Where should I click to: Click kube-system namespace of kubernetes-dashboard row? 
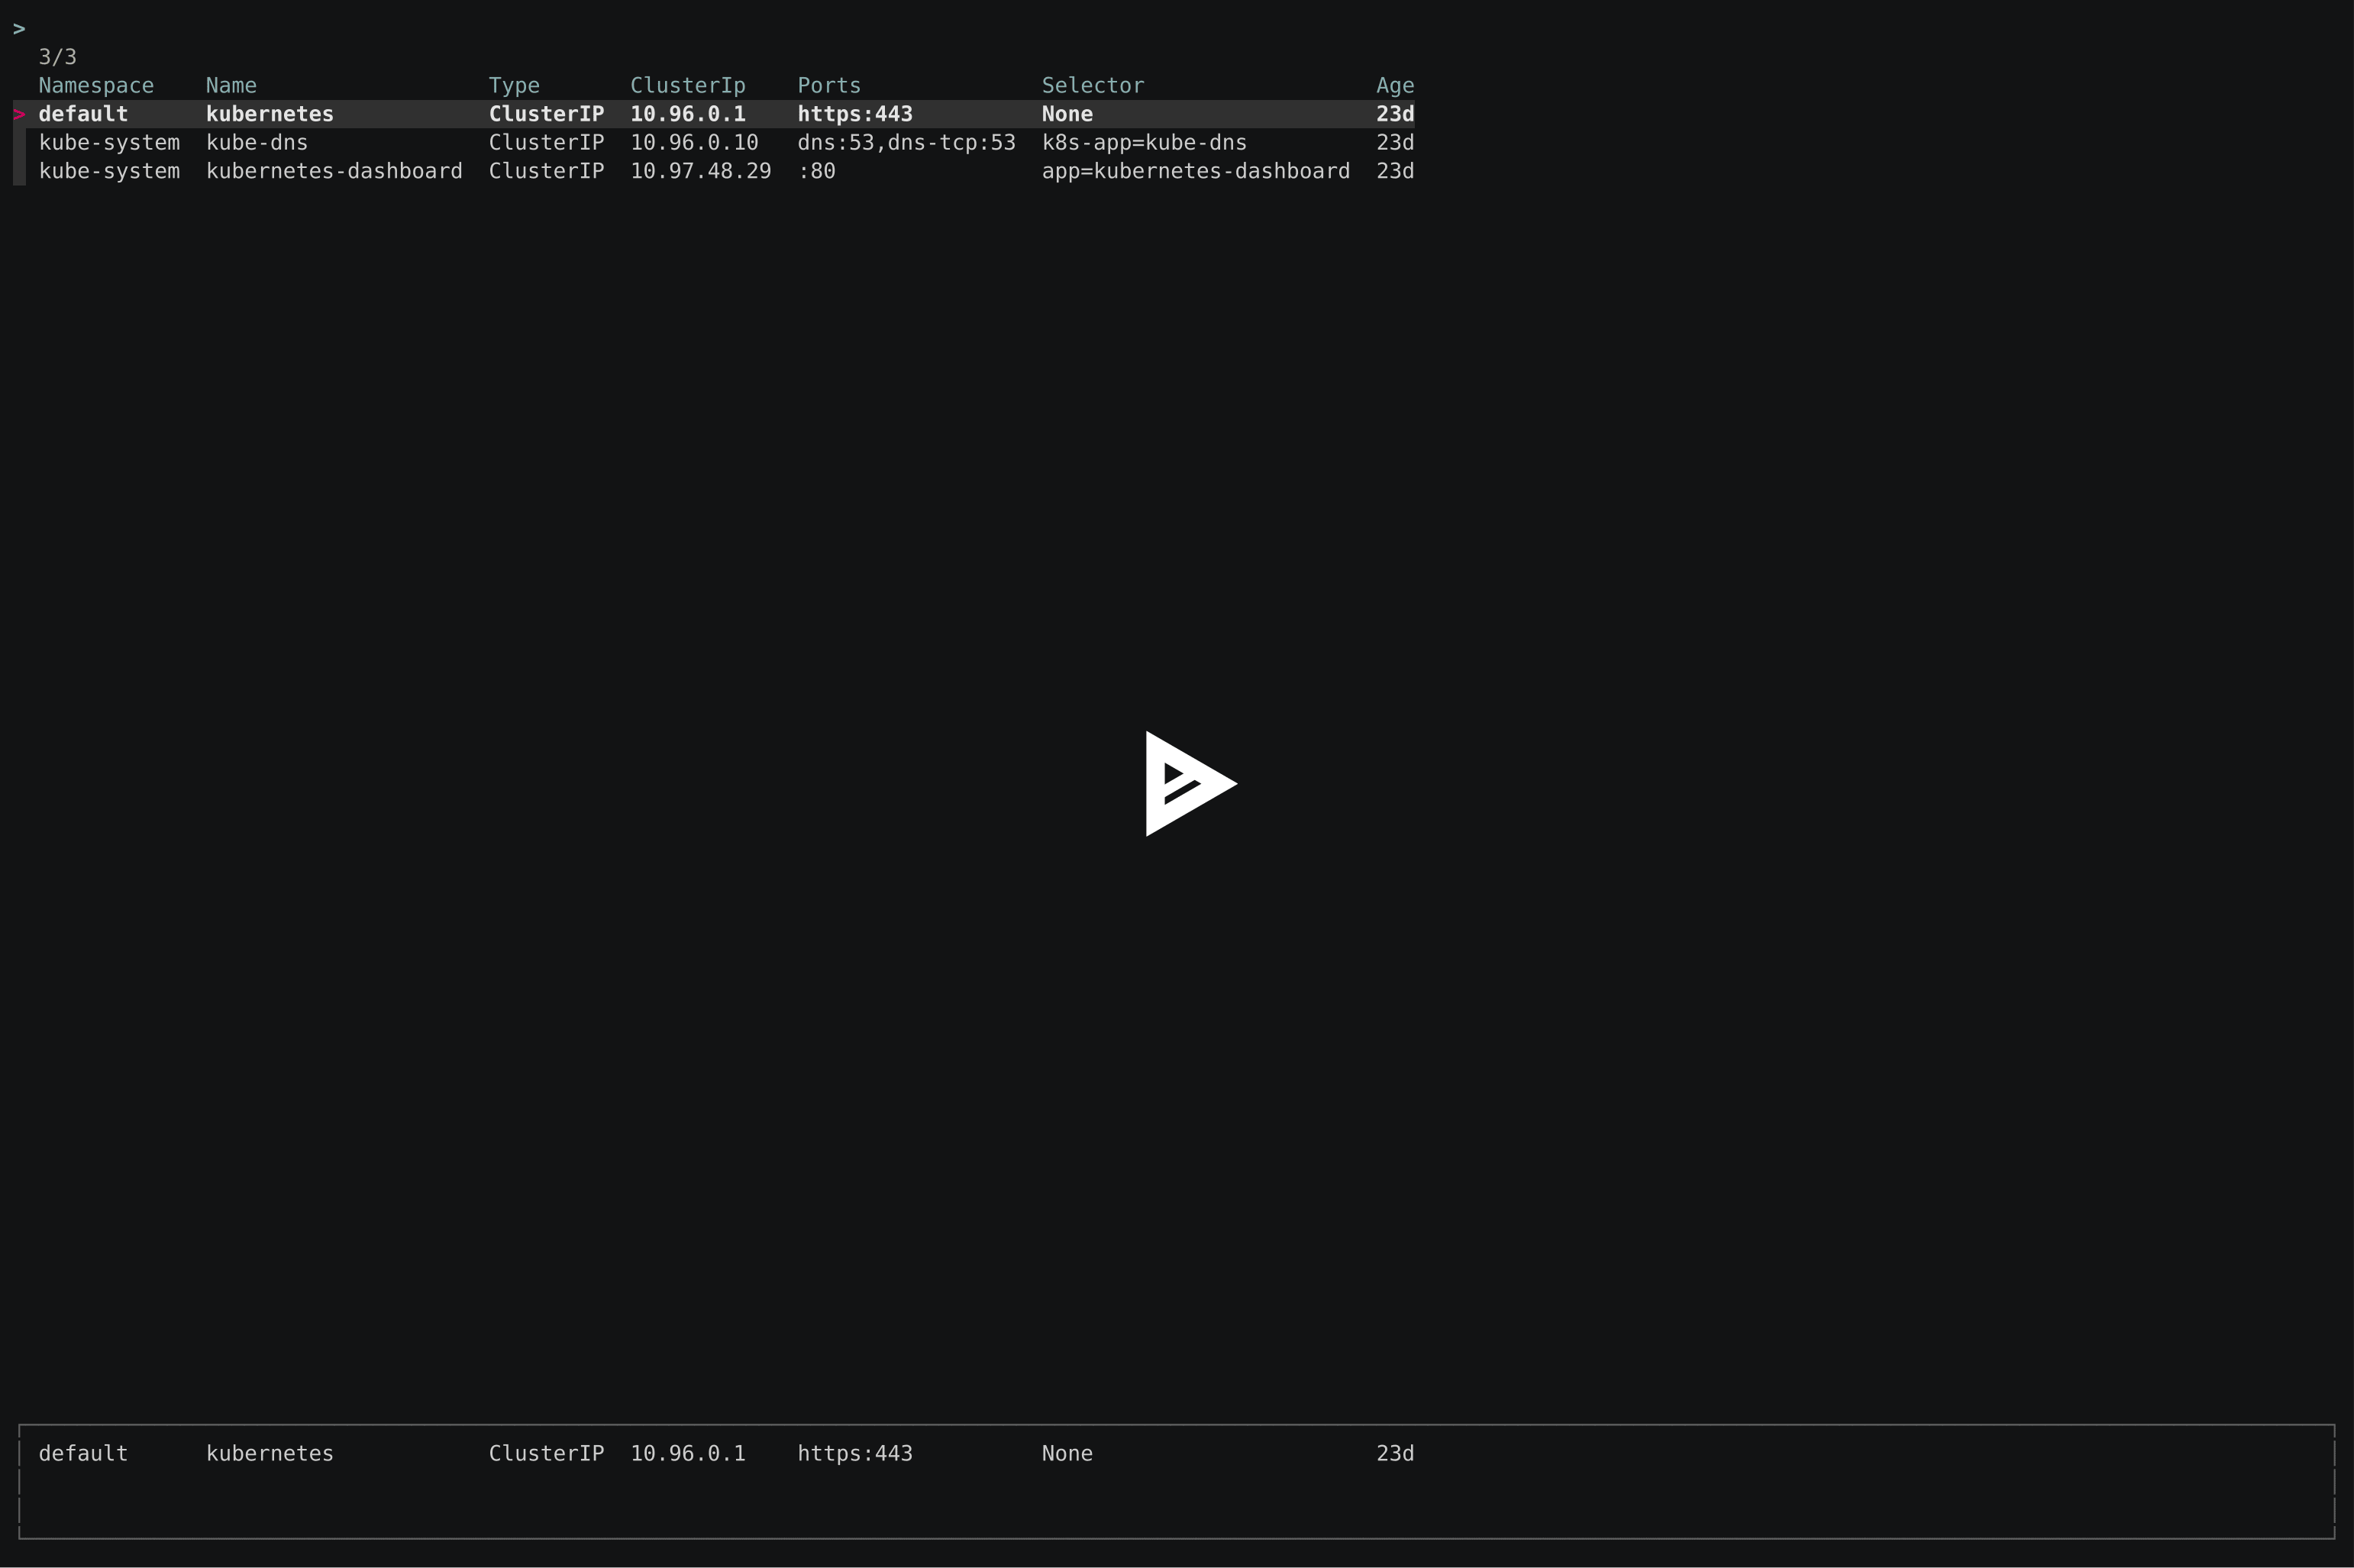tap(109, 171)
